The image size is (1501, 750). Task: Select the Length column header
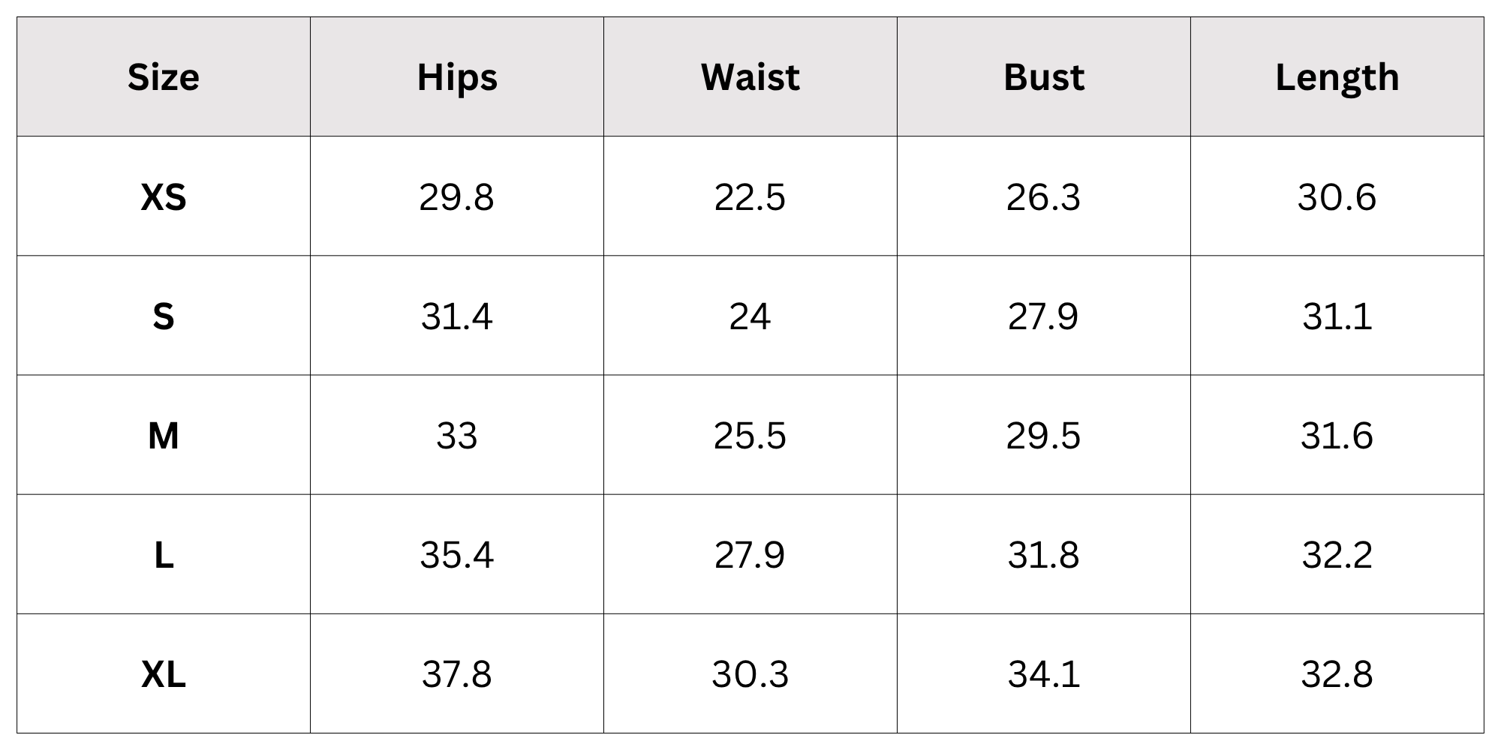click(1337, 78)
